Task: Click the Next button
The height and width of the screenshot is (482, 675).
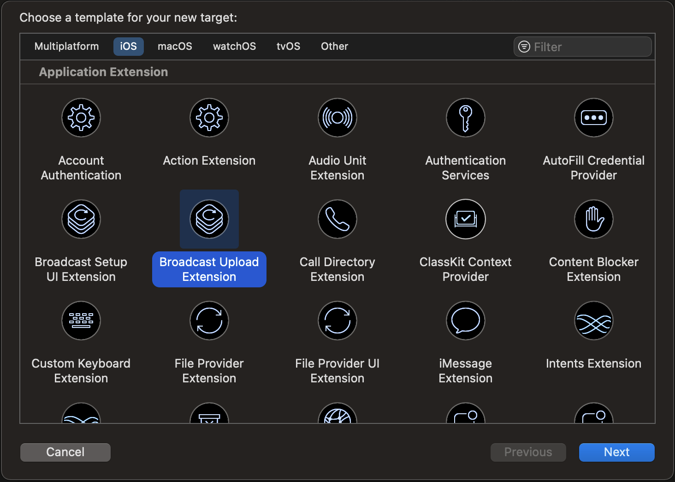Action: (x=617, y=452)
